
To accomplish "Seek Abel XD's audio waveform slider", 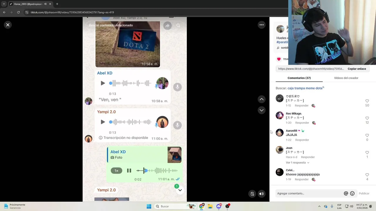I will [x=130, y=83].
